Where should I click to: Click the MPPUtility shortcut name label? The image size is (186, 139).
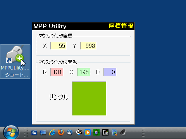(x=15, y=71)
